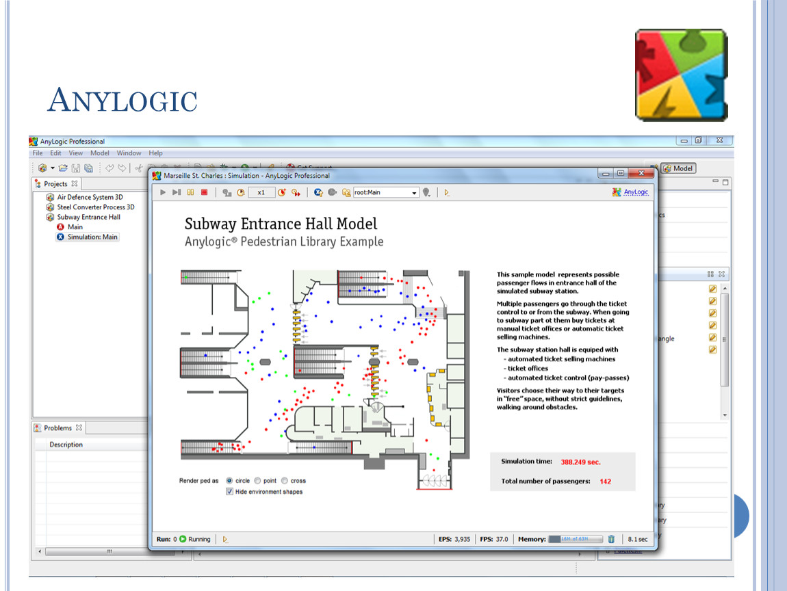
Task: Click the Description column header
Action: tap(66, 445)
